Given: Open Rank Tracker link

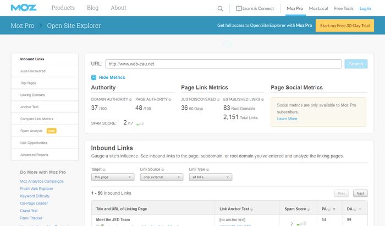Looking at the screenshot, I should coord(31,218).
